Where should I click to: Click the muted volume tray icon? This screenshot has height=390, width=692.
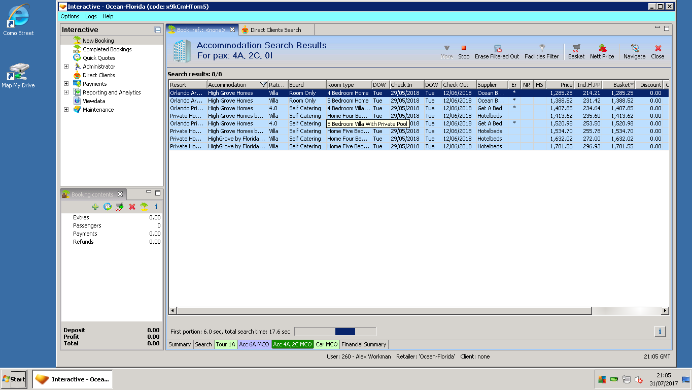pyautogui.click(x=639, y=379)
